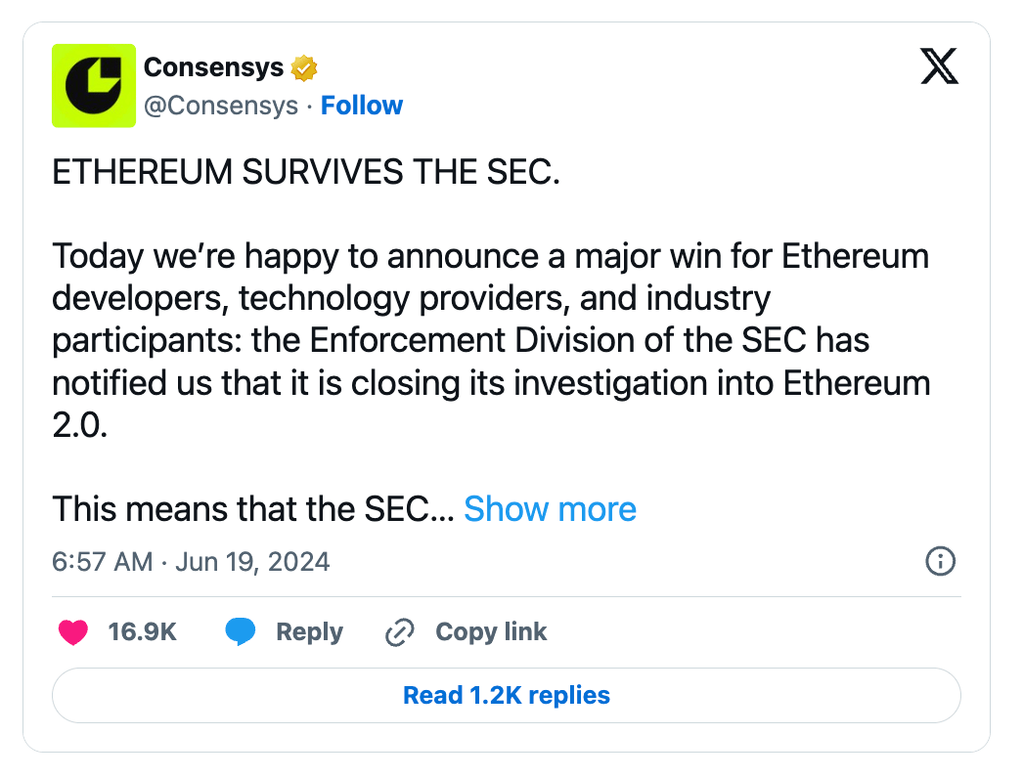Click the gold verified badge beside Consensys
The image size is (1023, 778).
(304, 68)
